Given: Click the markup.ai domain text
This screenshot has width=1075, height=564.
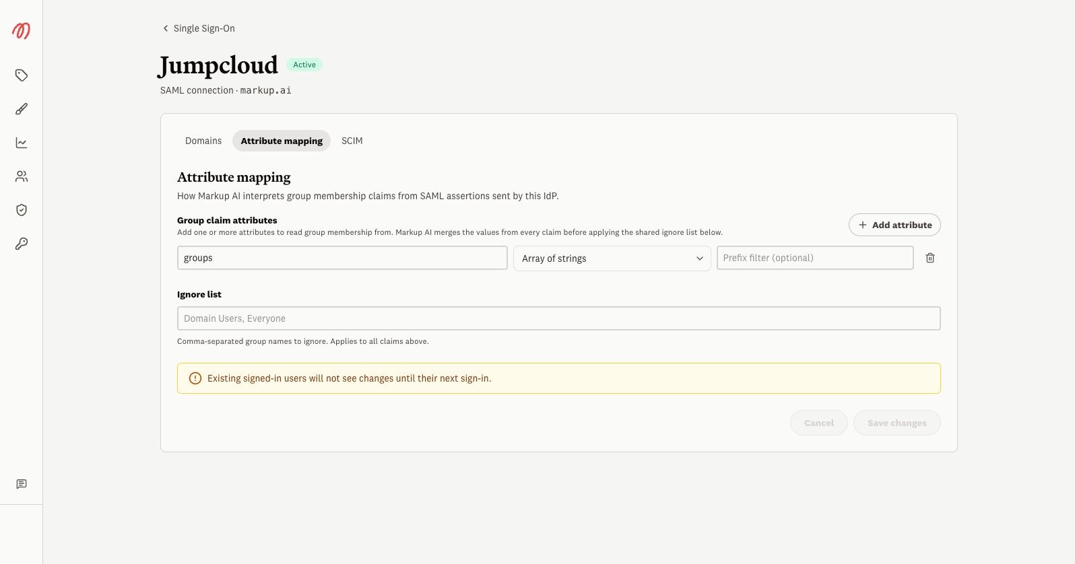Looking at the screenshot, I should 266,90.
